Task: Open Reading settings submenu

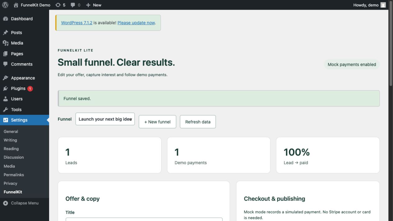Action: tap(11, 149)
